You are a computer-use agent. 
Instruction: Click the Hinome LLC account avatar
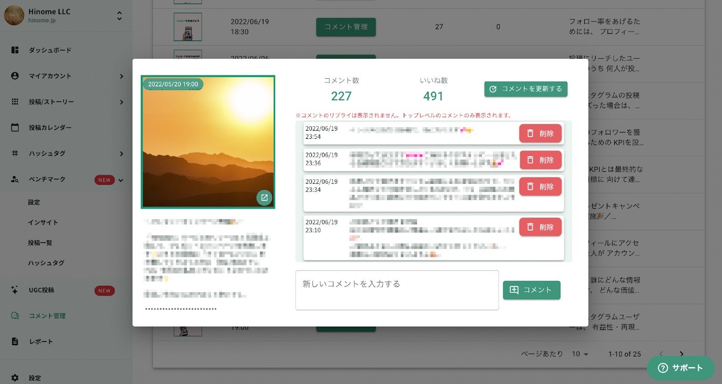point(14,15)
